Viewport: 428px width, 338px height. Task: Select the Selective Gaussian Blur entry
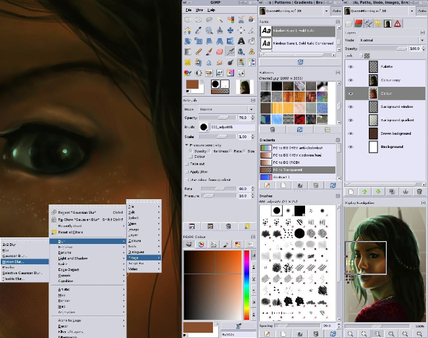click(24, 273)
